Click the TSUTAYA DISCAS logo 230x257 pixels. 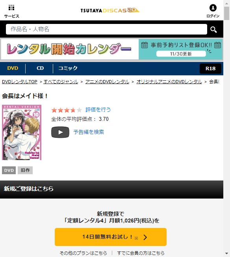coord(110,10)
